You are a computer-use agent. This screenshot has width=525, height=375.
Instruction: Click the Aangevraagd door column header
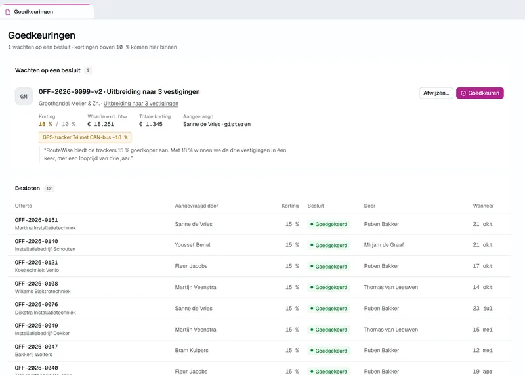pyautogui.click(x=196, y=206)
